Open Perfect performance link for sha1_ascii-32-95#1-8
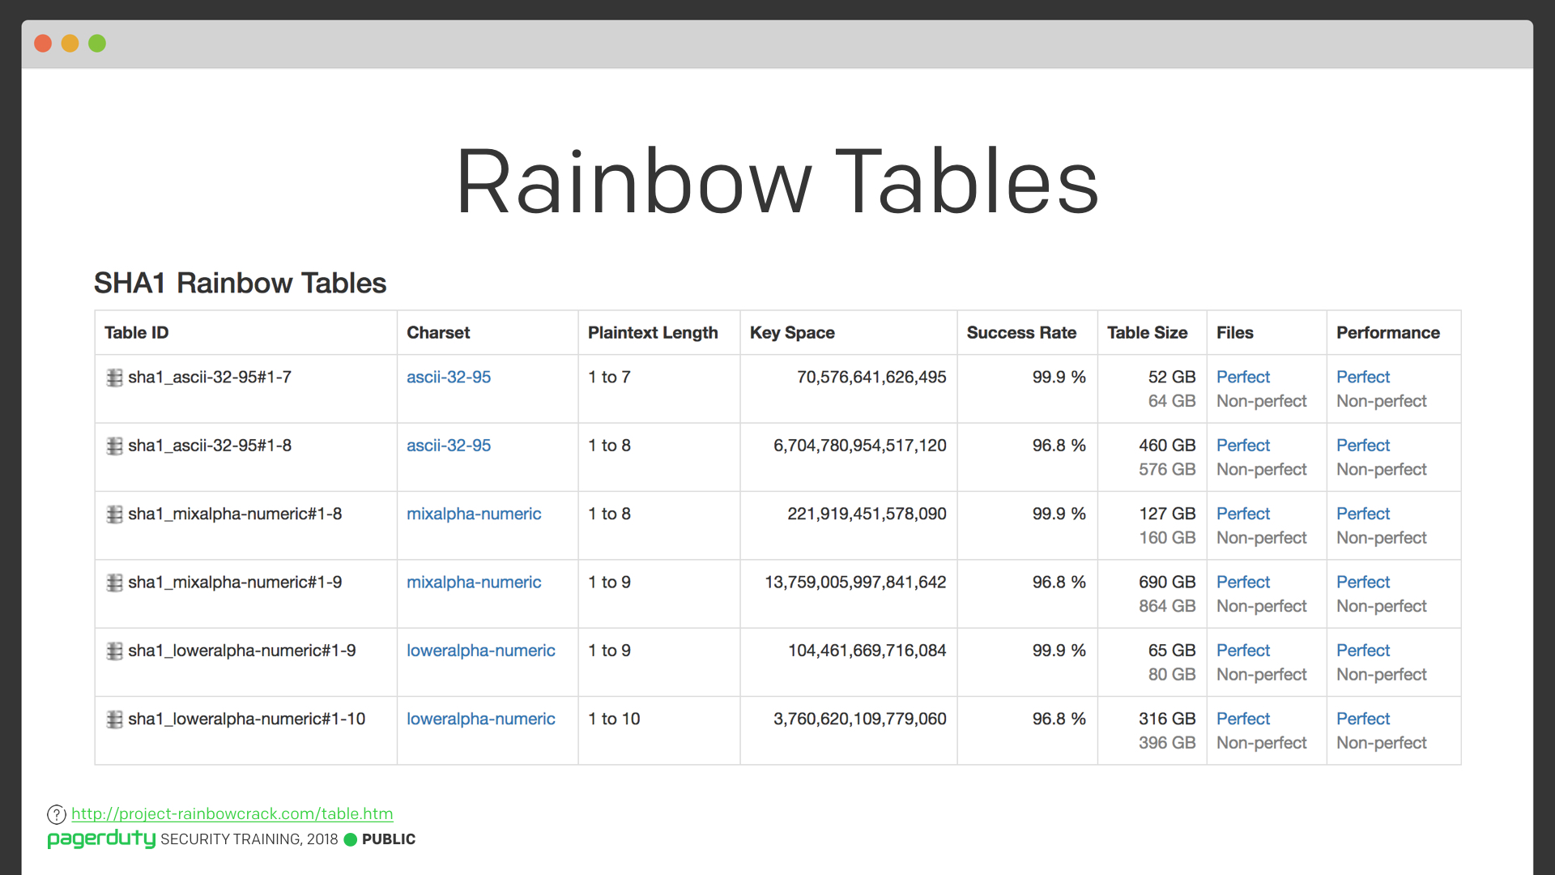1555x875 pixels. pos(1363,445)
